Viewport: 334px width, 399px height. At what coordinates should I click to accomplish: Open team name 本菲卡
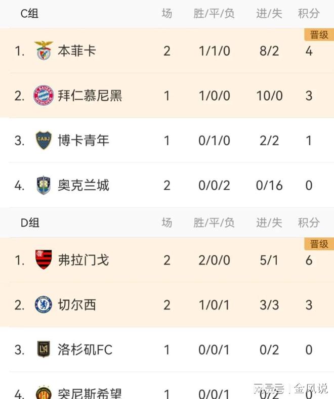tap(77, 51)
